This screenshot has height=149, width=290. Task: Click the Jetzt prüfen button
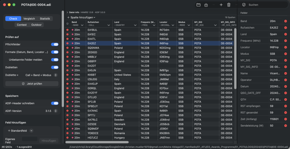(32, 84)
